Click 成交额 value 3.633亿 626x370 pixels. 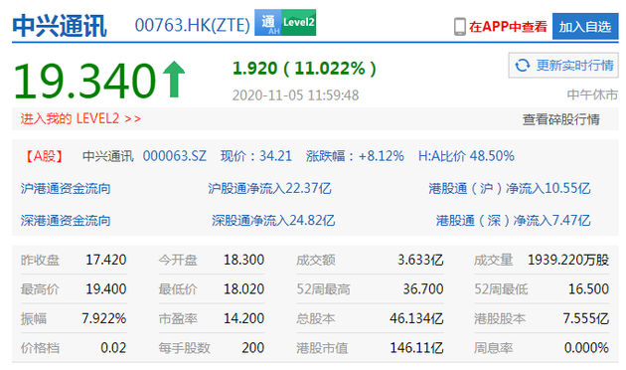[420, 260]
